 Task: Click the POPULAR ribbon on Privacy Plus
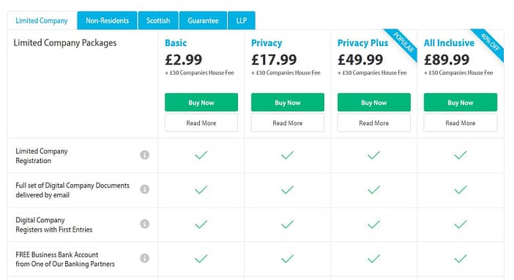click(403, 43)
